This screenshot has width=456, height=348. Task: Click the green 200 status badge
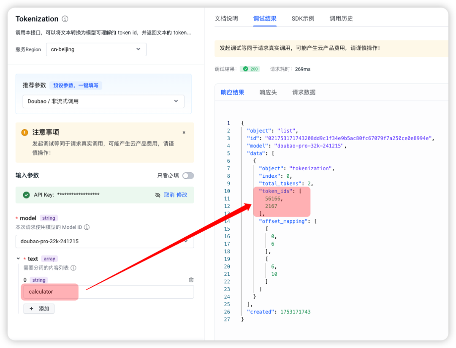(250, 69)
